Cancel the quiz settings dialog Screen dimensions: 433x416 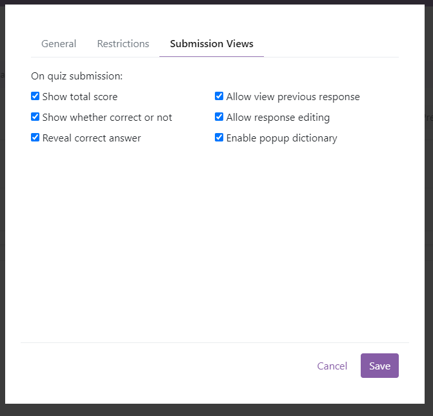332,366
